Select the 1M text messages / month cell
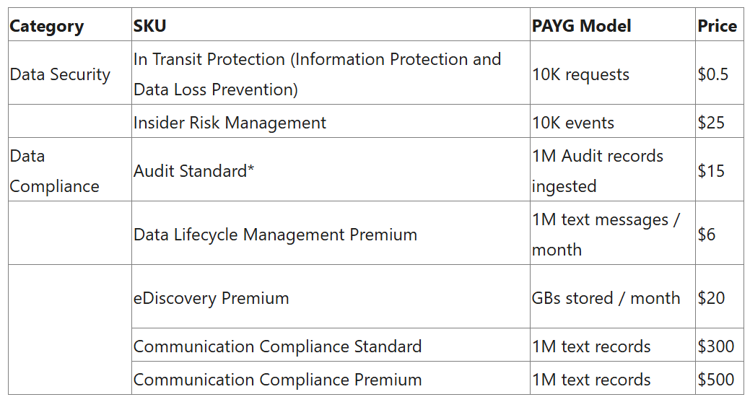This screenshot has width=750, height=397. tap(606, 235)
